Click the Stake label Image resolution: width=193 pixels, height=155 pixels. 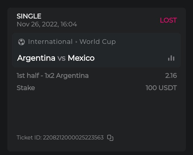26,88
